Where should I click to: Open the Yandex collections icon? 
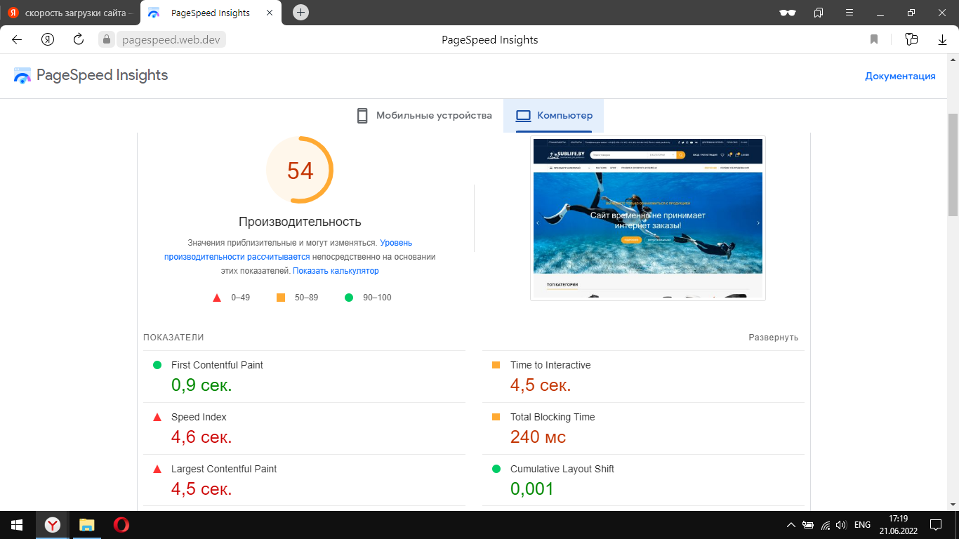tap(911, 39)
